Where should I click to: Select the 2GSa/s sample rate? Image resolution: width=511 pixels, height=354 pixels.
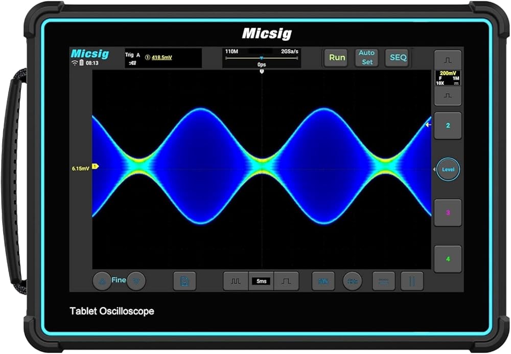click(x=289, y=52)
